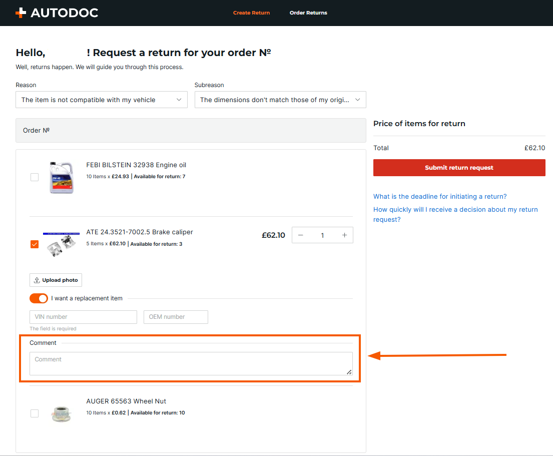Open the Order Returns tab
The height and width of the screenshot is (456, 553).
(x=308, y=13)
